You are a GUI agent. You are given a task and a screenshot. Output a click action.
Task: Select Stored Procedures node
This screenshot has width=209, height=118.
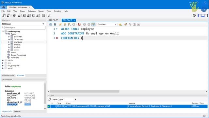click(x=18, y=55)
